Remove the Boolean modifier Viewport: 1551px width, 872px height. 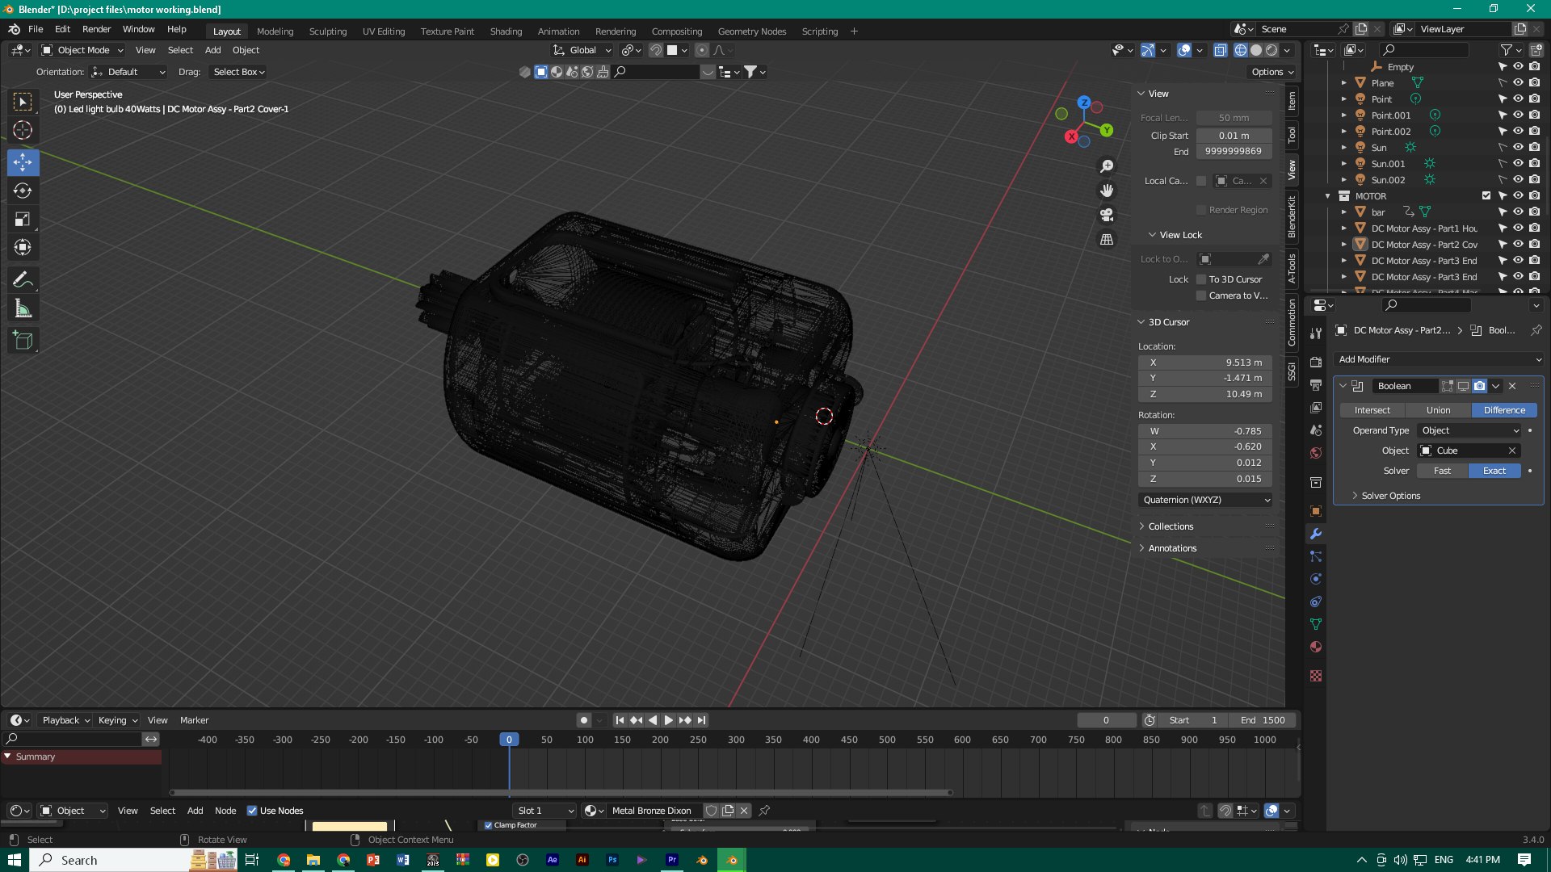tap(1512, 386)
